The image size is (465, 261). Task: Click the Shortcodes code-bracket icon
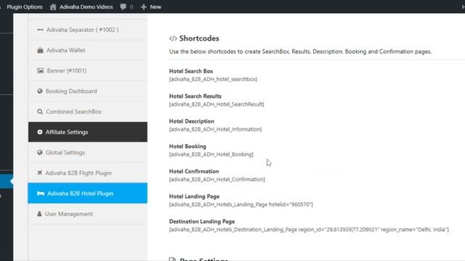point(173,38)
